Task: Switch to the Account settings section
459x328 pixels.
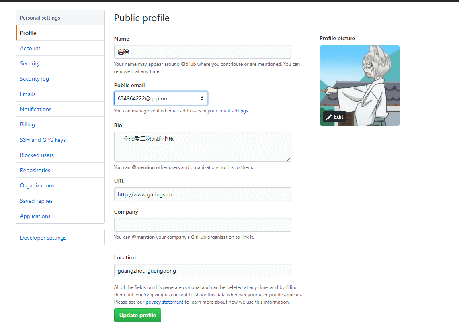Action: 30,48
